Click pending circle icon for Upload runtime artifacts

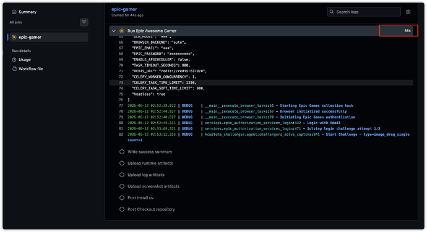pyautogui.click(x=122, y=164)
